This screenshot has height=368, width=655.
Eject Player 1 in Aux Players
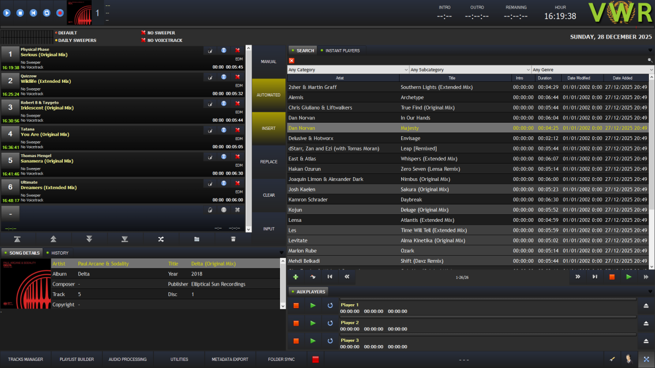click(x=646, y=306)
